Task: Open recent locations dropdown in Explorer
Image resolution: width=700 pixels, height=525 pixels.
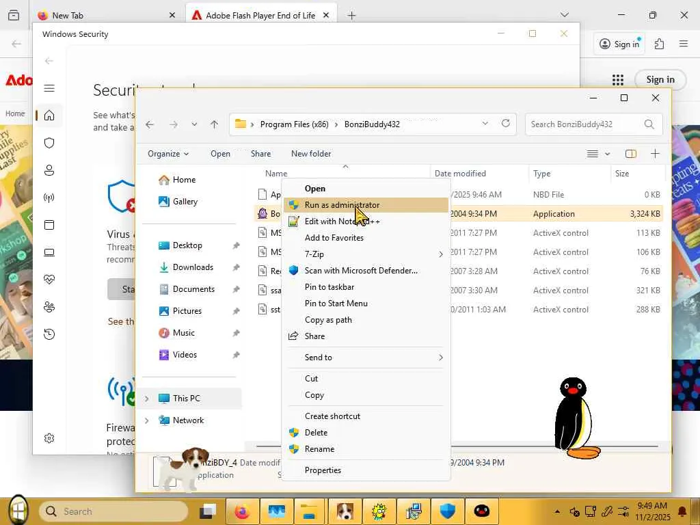Action: pos(194,124)
